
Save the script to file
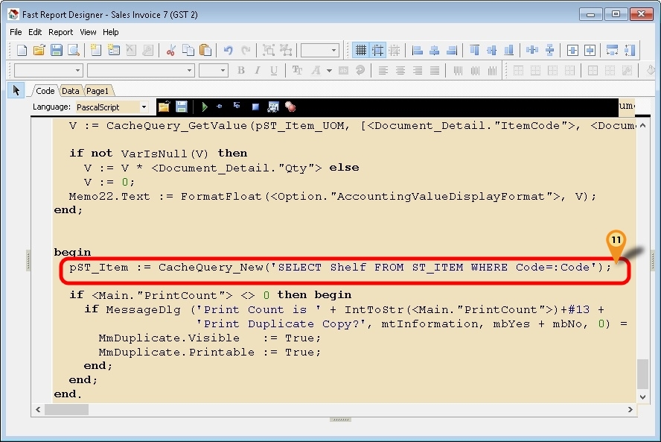[x=181, y=107]
